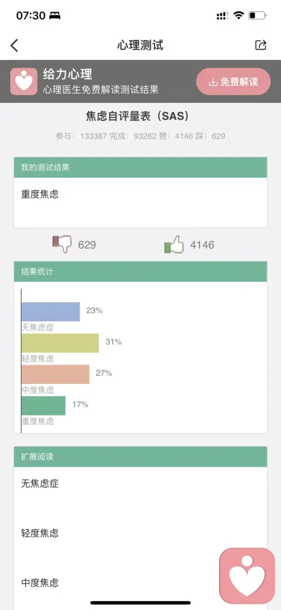Open the share icon at top right
This screenshot has width=281, height=610.
261,45
